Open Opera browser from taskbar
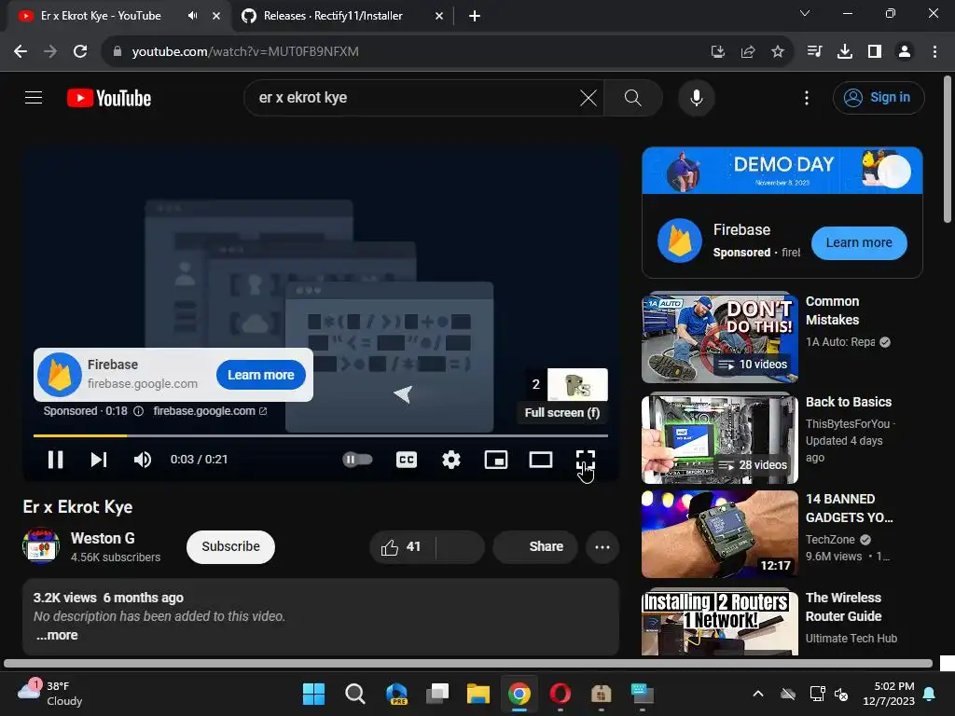This screenshot has width=955, height=716. click(561, 694)
